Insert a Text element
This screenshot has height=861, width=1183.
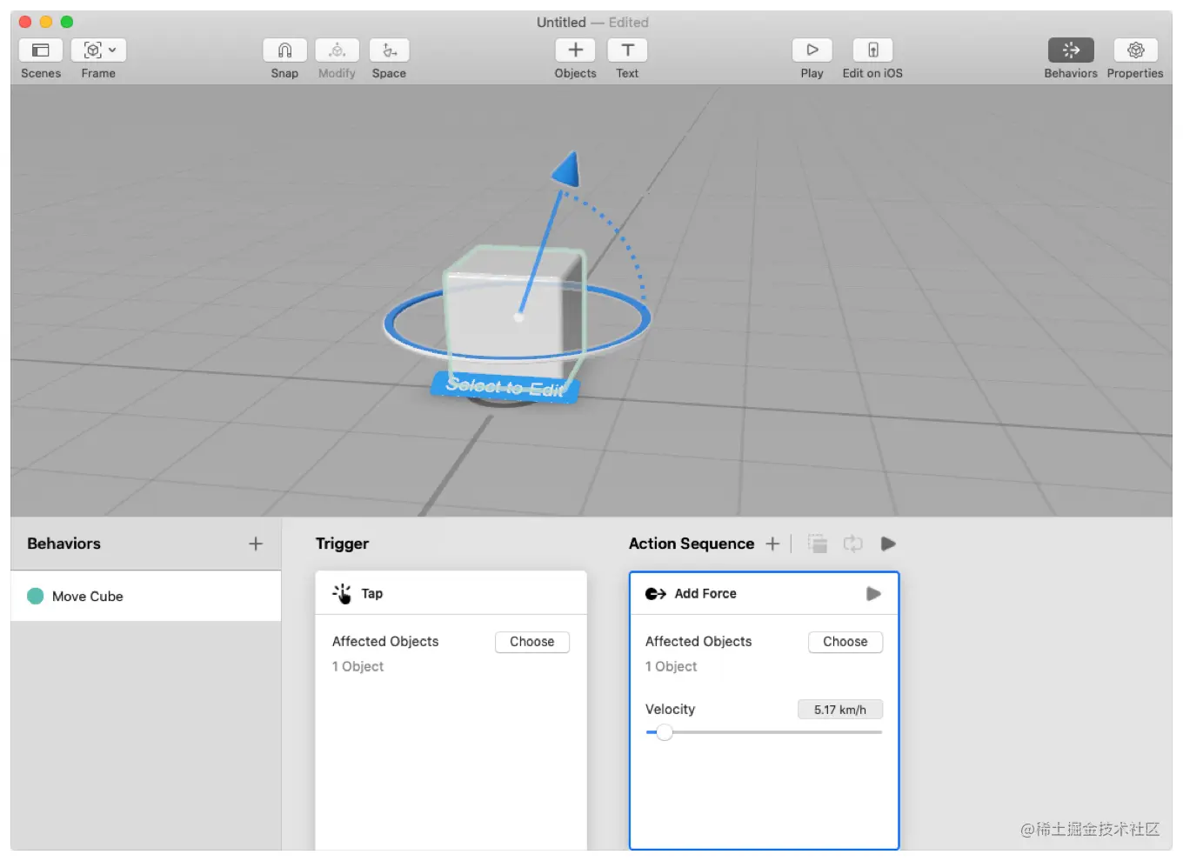click(x=627, y=50)
